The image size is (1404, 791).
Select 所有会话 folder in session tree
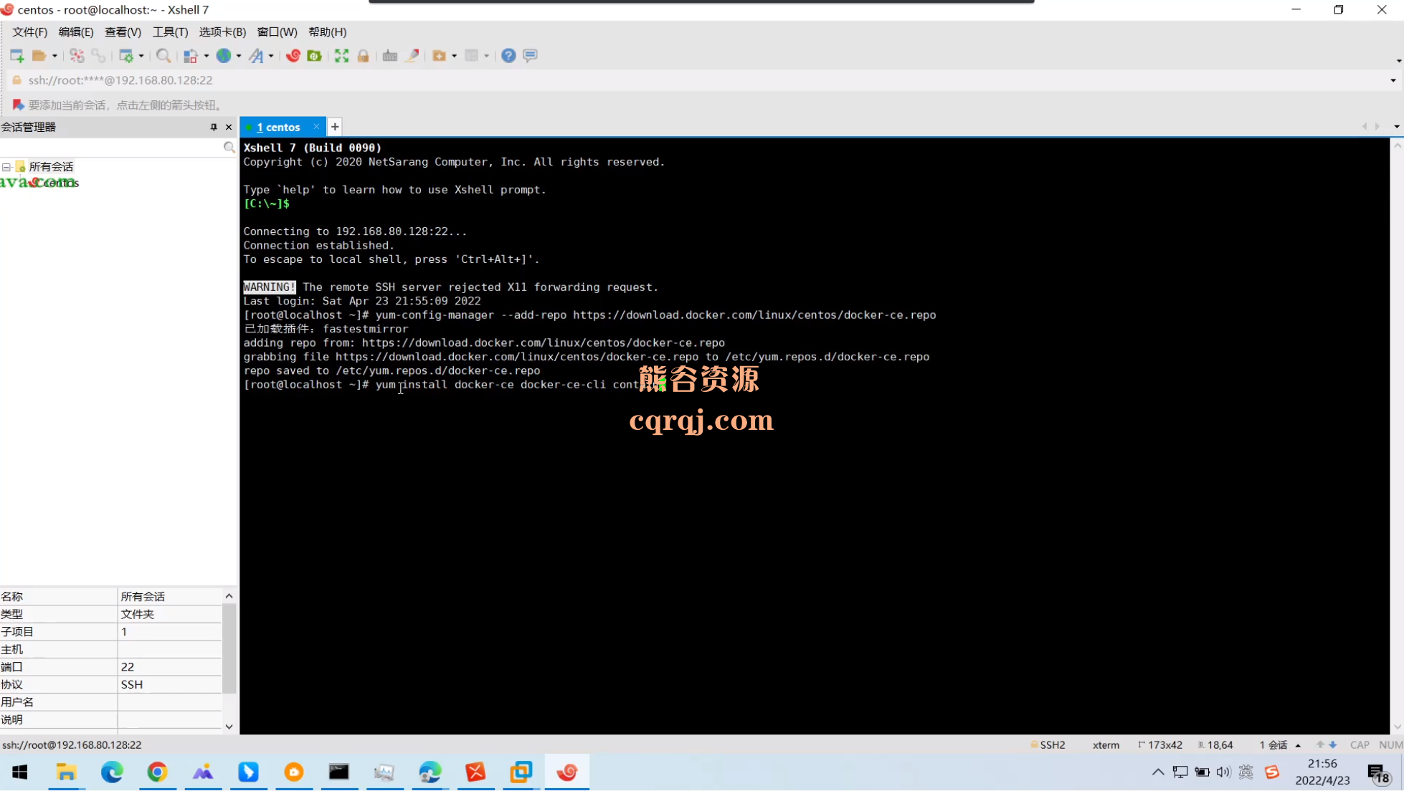(x=51, y=167)
